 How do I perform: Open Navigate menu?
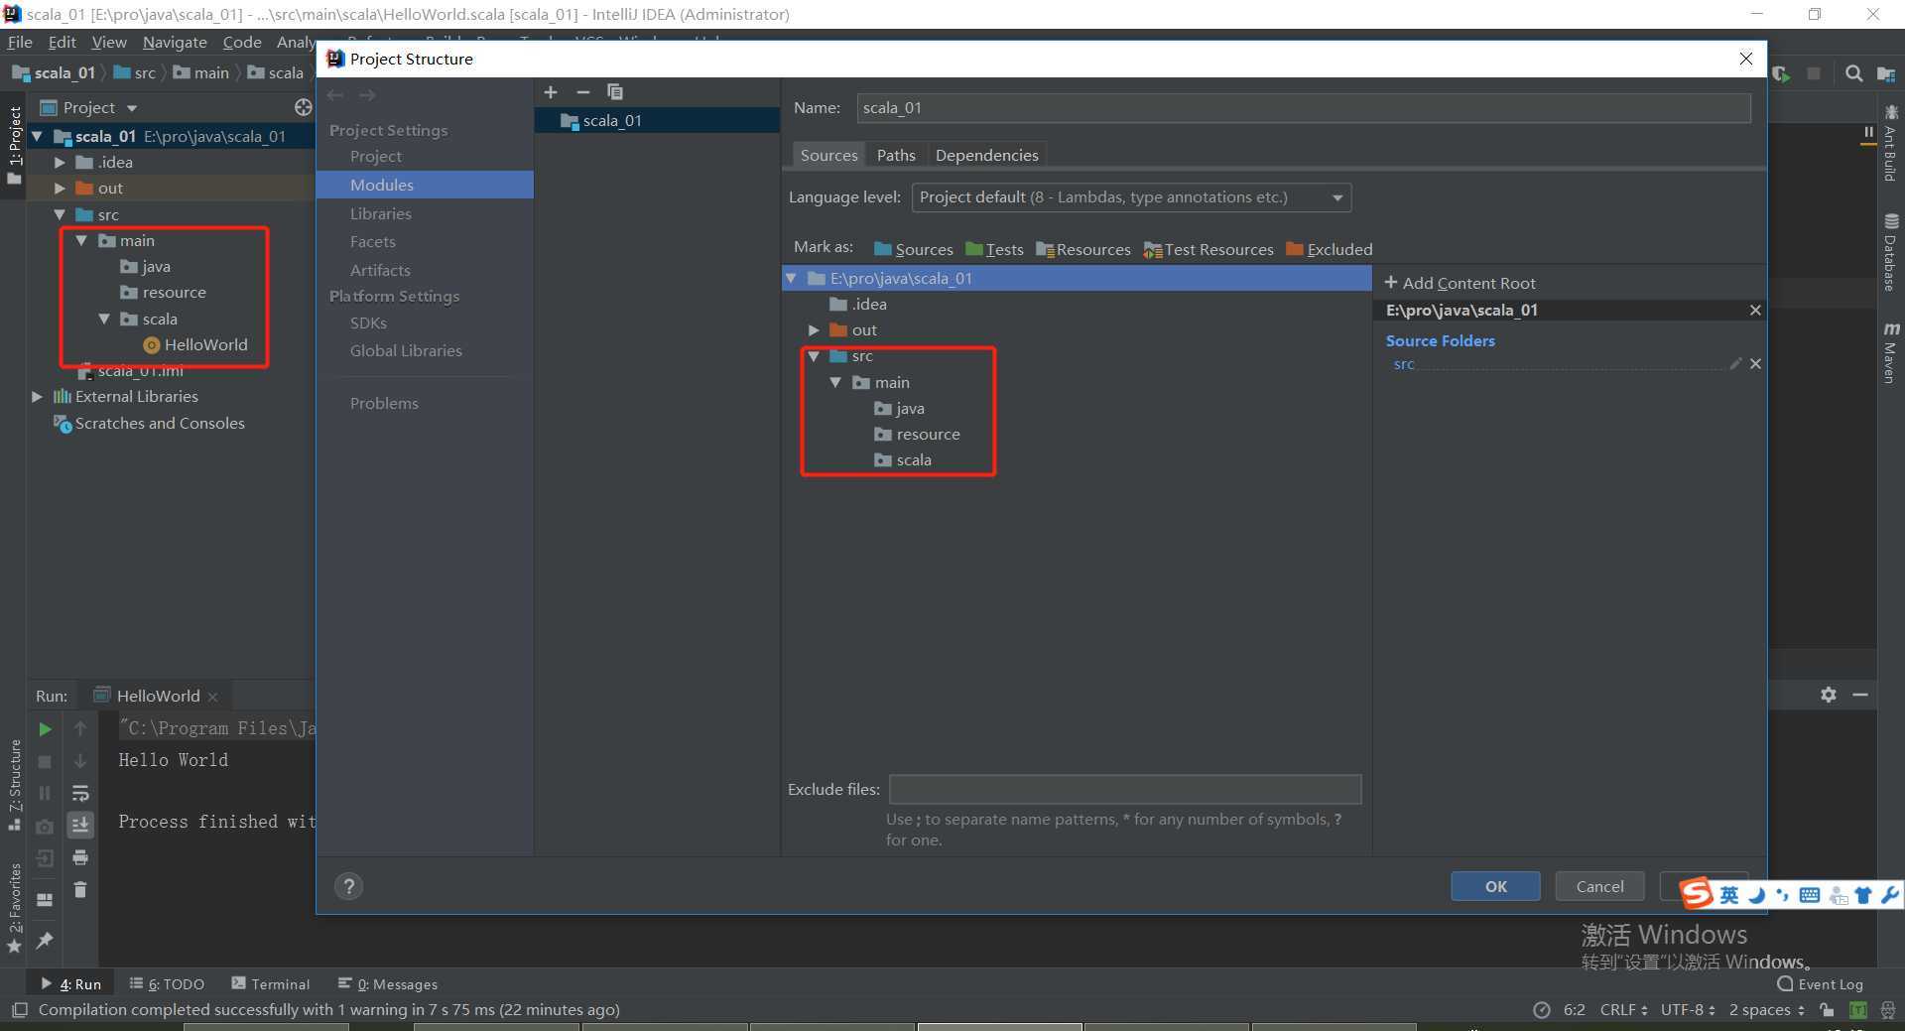click(175, 42)
